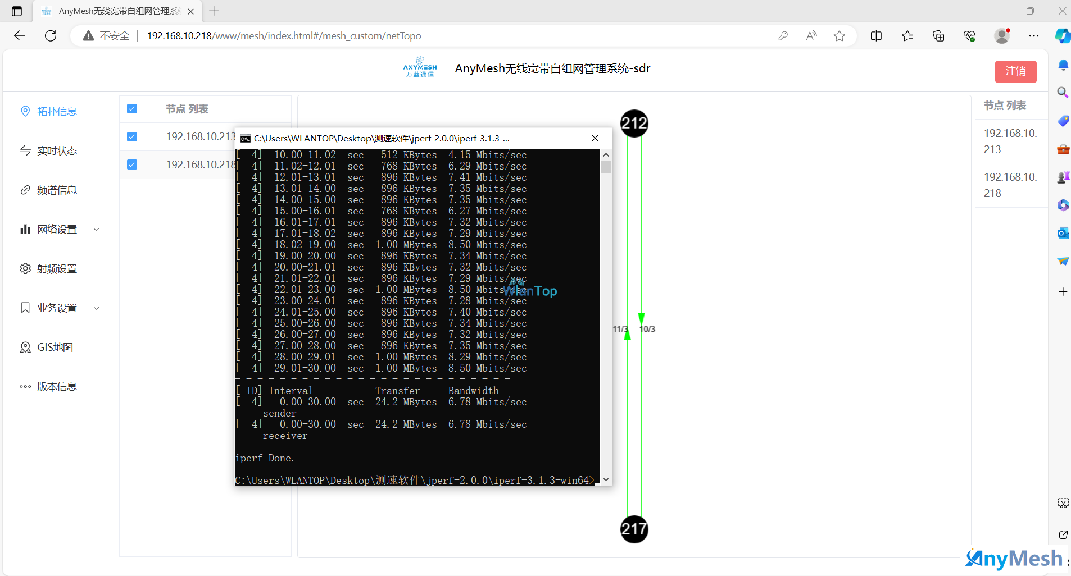Open 版本信息 menu item
The width and height of the screenshot is (1071, 576).
57,387
